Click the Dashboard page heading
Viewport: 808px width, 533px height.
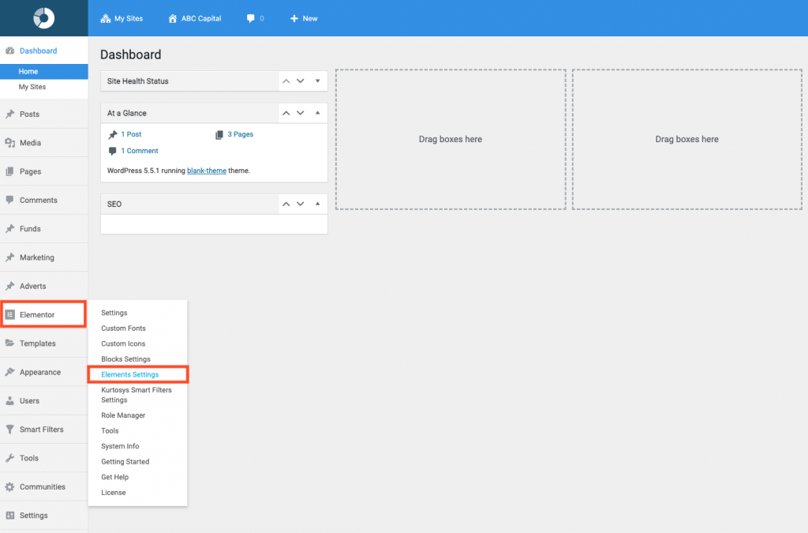(131, 54)
